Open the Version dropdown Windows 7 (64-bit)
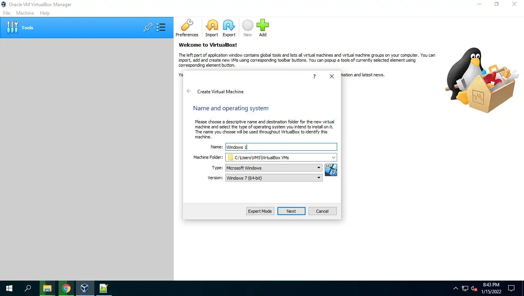The width and height of the screenshot is (524, 296). point(274,178)
